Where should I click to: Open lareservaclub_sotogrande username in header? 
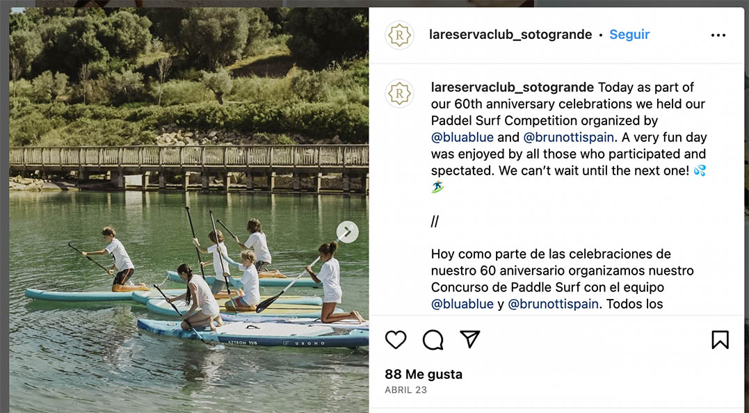[x=511, y=35]
